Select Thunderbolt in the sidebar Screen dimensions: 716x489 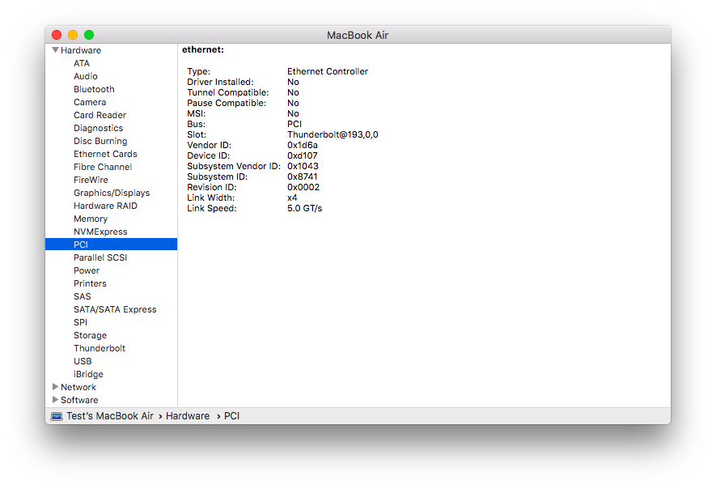click(100, 348)
